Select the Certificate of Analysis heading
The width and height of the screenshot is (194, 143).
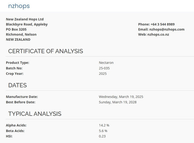click(x=46, y=51)
